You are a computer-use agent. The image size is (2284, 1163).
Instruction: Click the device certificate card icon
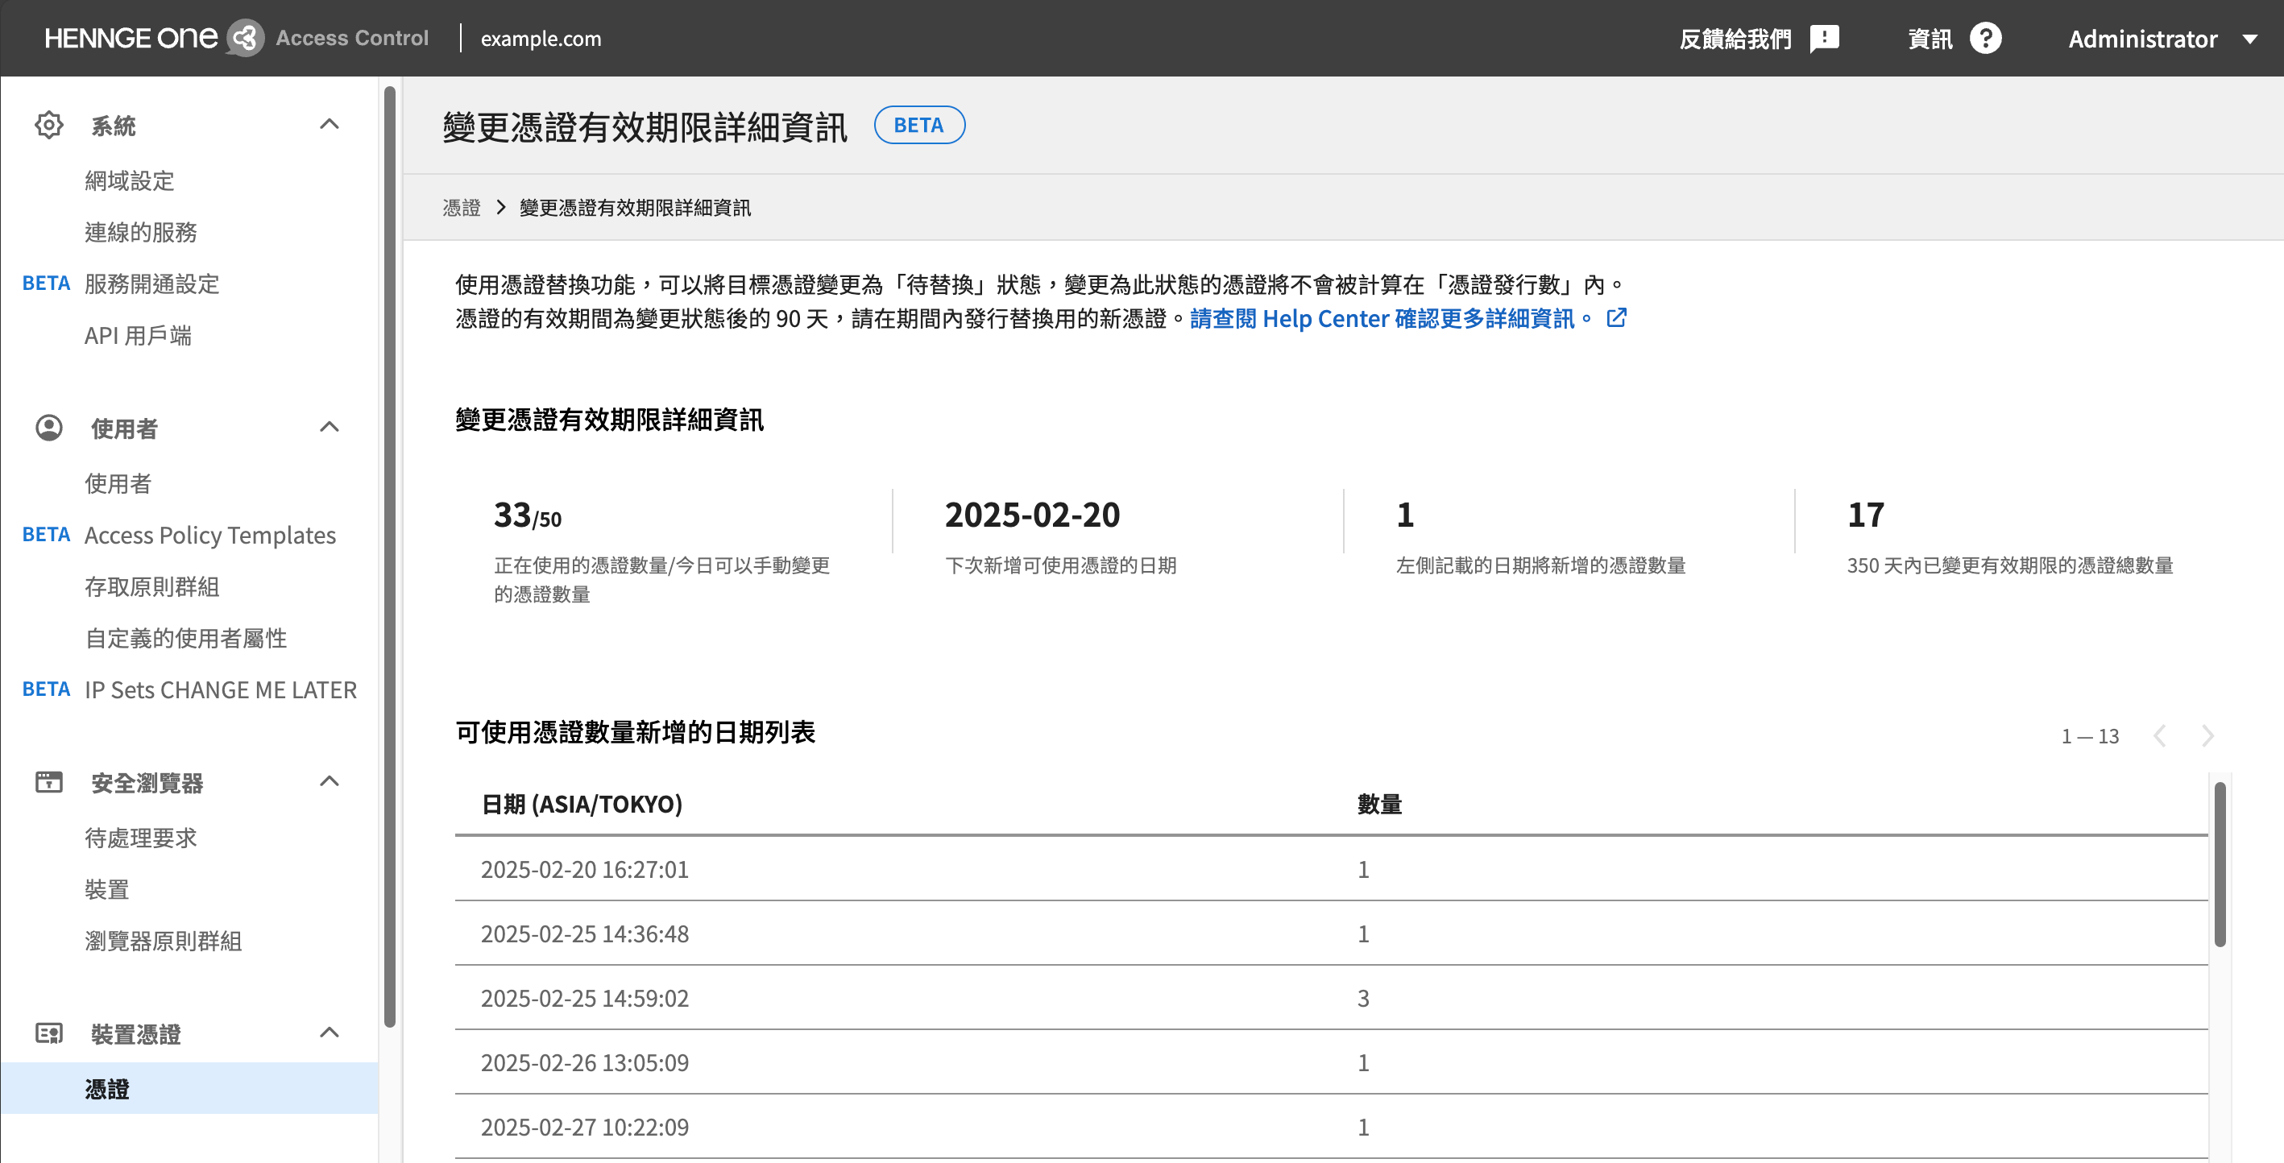(x=49, y=1033)
